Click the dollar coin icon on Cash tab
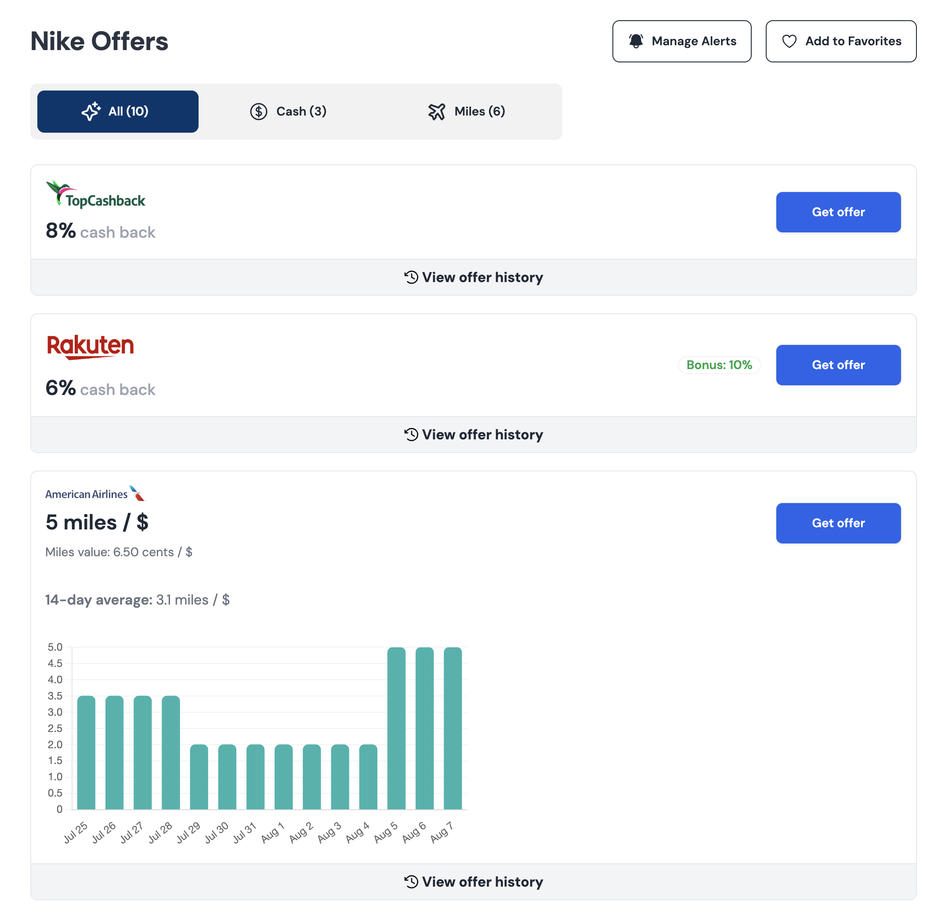Image resolution: width=934 pixels, height=913 pixels. (x=258, y=112)
